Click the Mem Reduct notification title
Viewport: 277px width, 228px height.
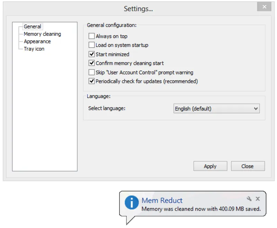(x=162, y=200)
